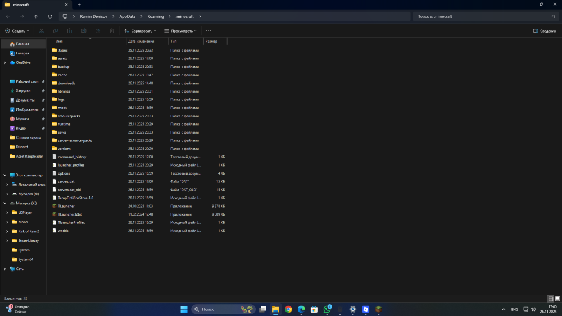This screenshot has height=316, width=562.
Task: Open Google Chrome from taskbar
Action: pyautogui.click(x=288, y=309)
